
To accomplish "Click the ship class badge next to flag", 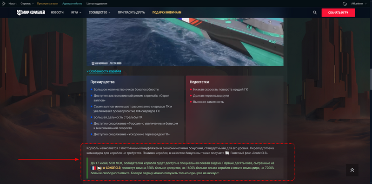I will (99, 168).
